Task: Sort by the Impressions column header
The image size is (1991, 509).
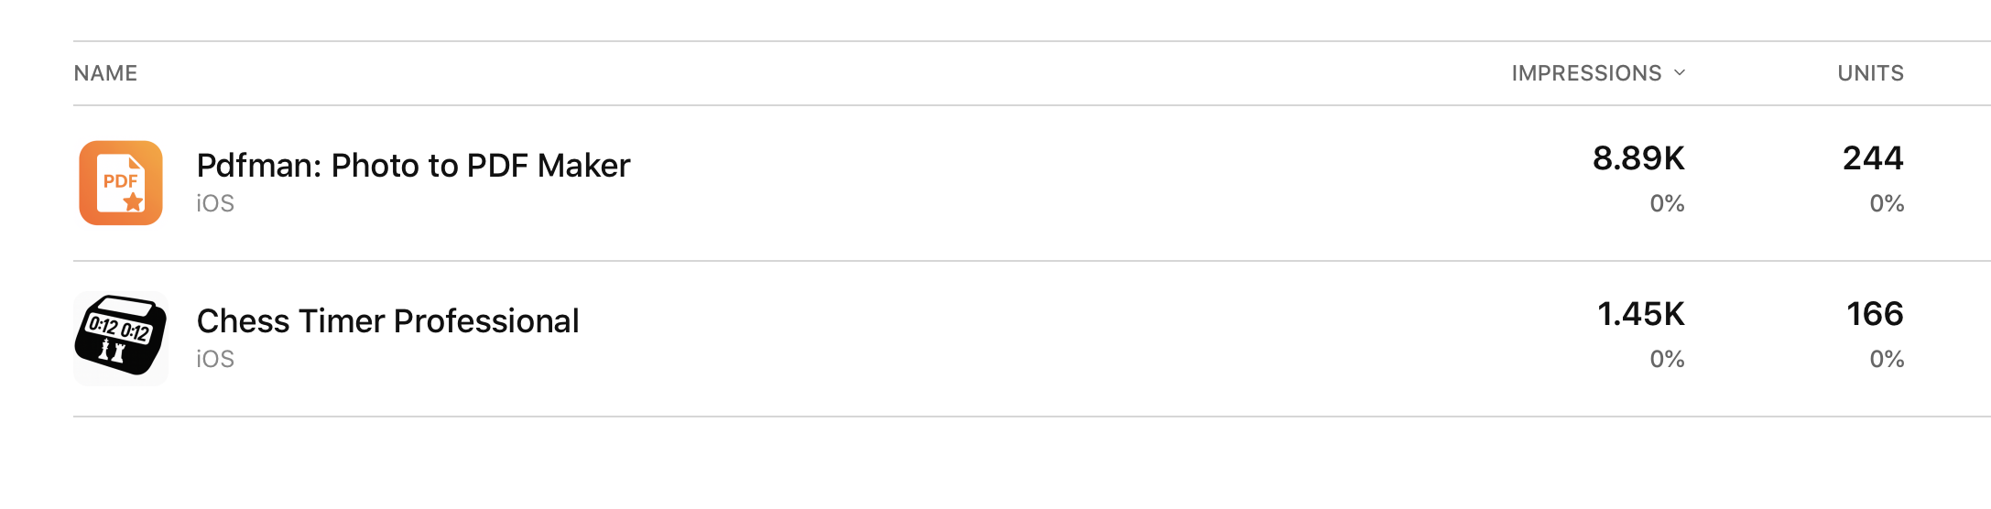Action: point(1585,73)
